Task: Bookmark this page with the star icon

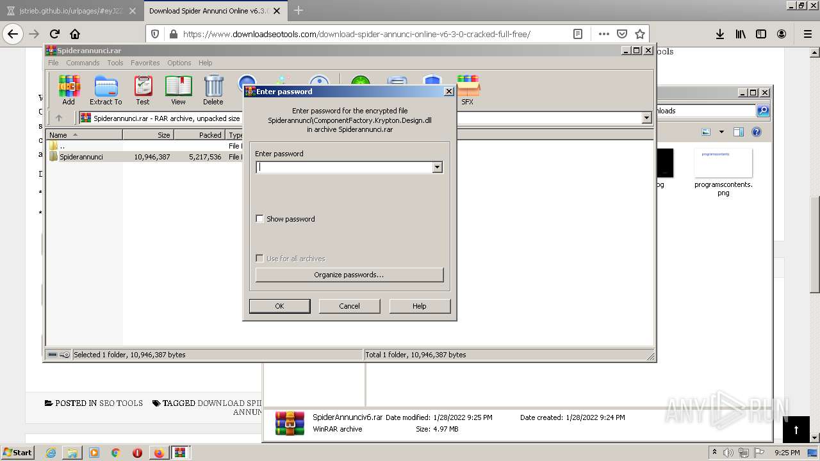Action: pyautogui.click(x=639, y=34)
